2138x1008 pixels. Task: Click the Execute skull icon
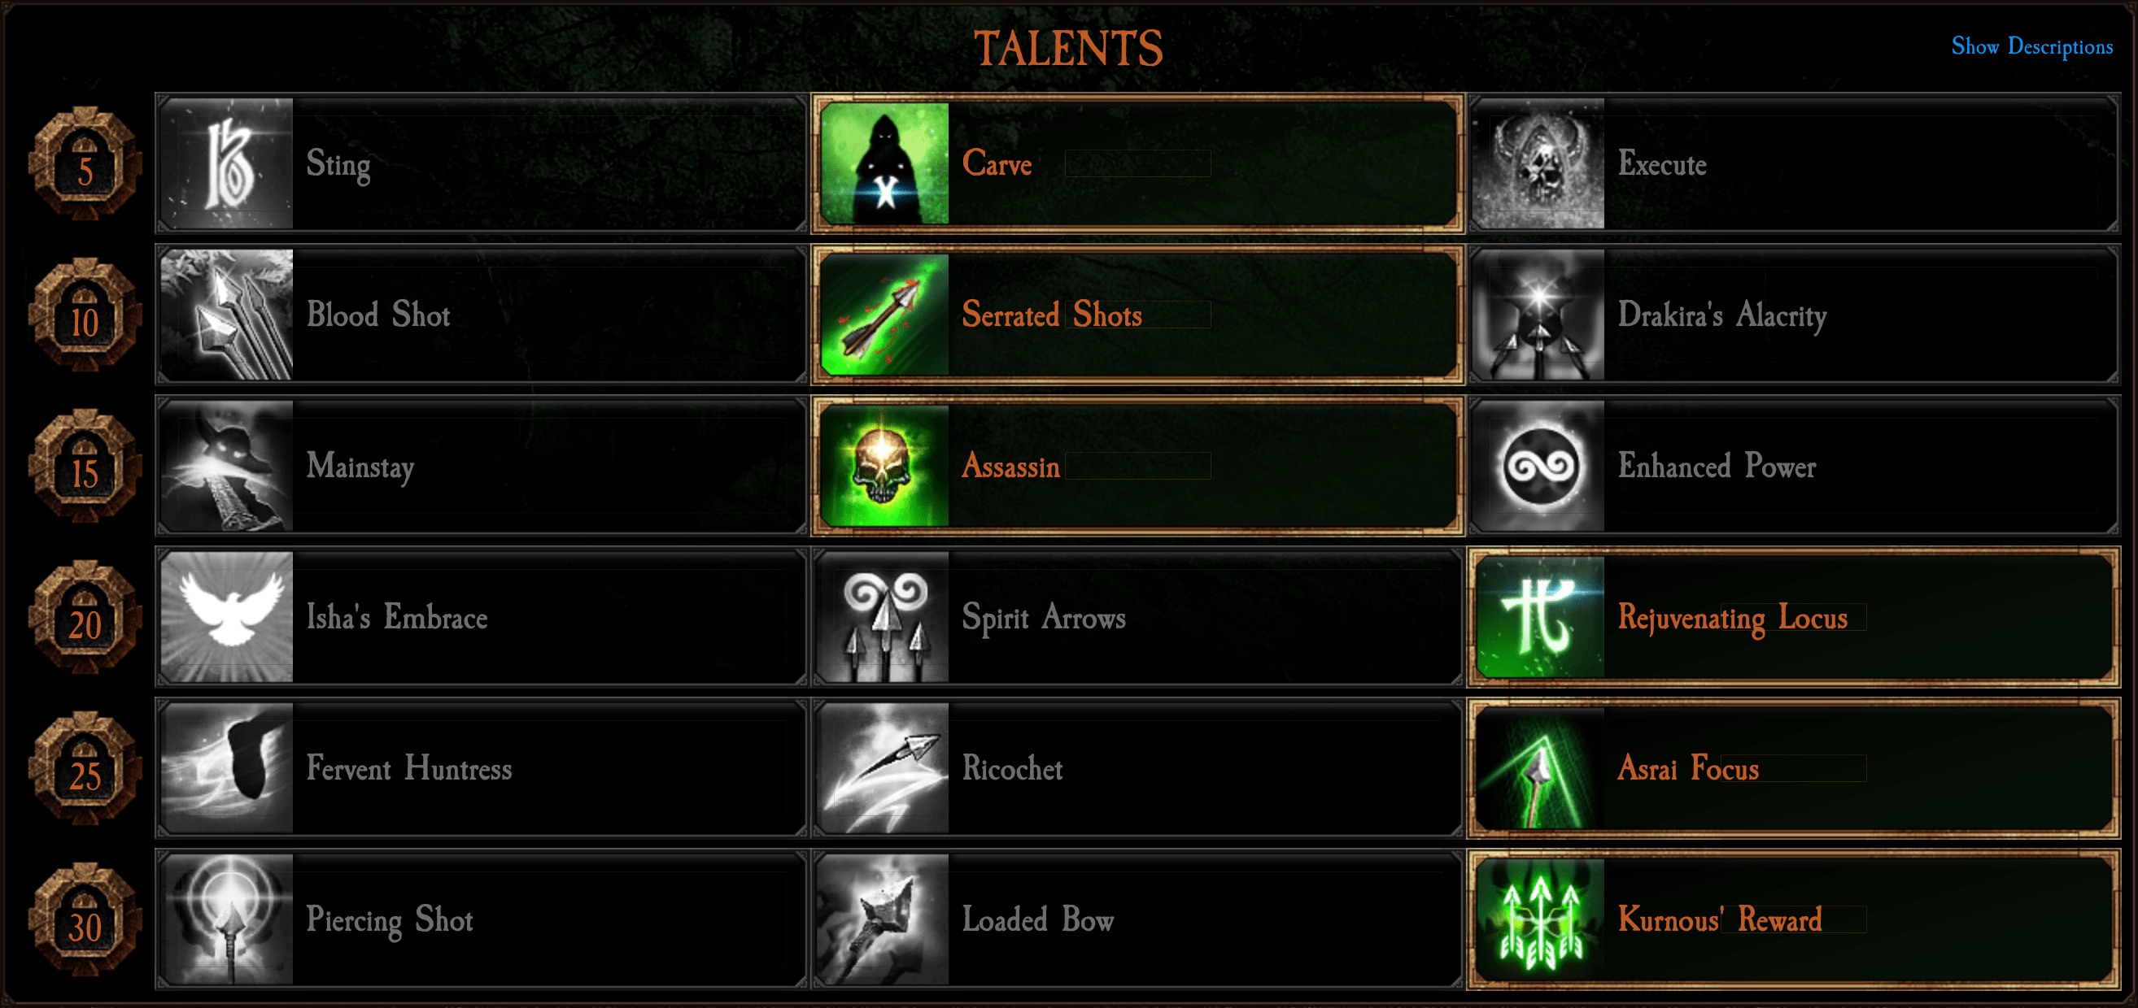click(x=1538, y=163)
